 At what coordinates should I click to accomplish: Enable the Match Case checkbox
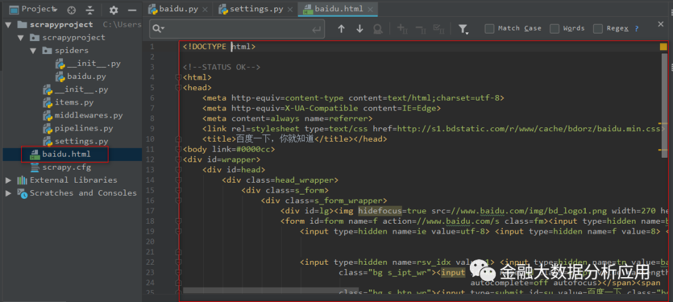(489, 29)
